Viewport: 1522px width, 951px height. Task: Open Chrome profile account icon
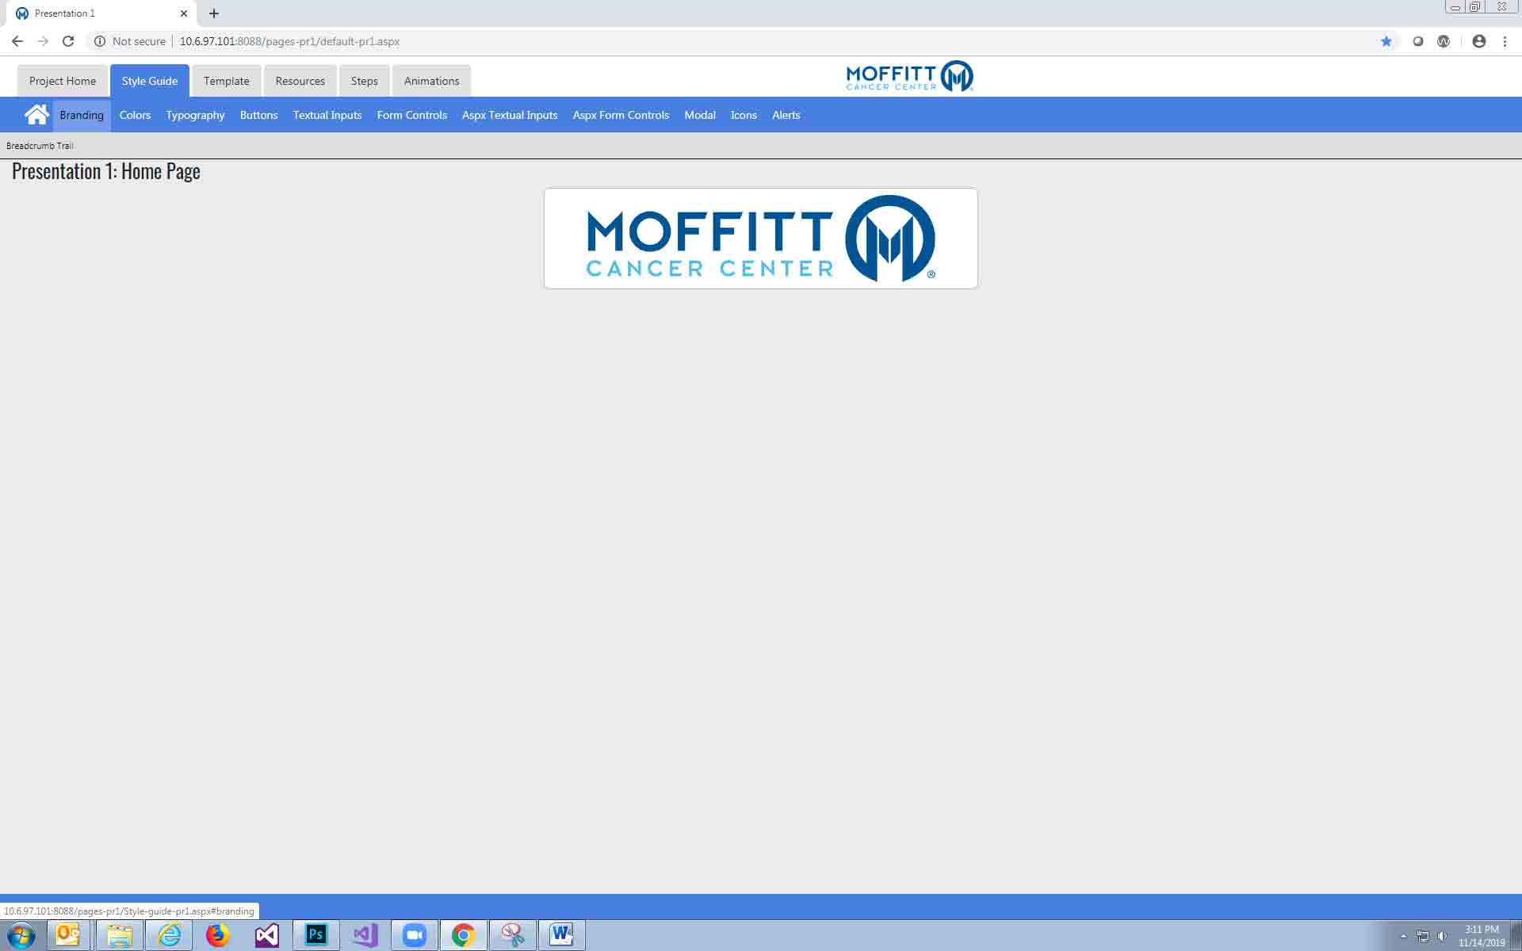[1478, 41]
